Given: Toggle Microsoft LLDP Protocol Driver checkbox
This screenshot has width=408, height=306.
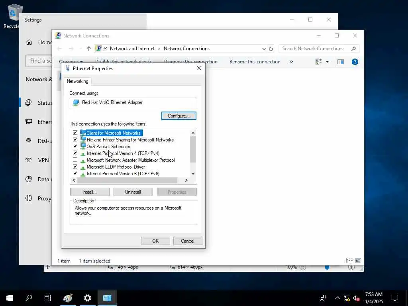Looking at the screenshot, I should coord(75,167).
